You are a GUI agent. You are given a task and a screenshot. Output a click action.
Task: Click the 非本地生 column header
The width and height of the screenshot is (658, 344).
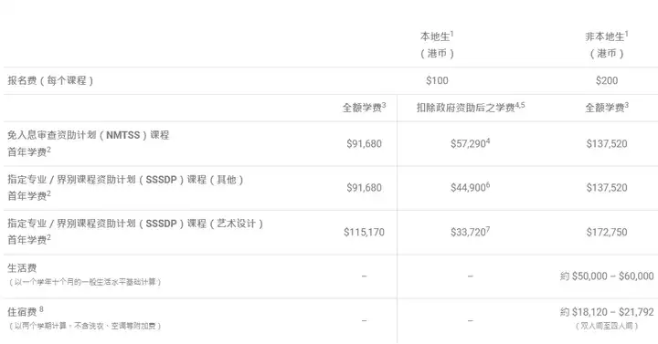click(607, 45)
